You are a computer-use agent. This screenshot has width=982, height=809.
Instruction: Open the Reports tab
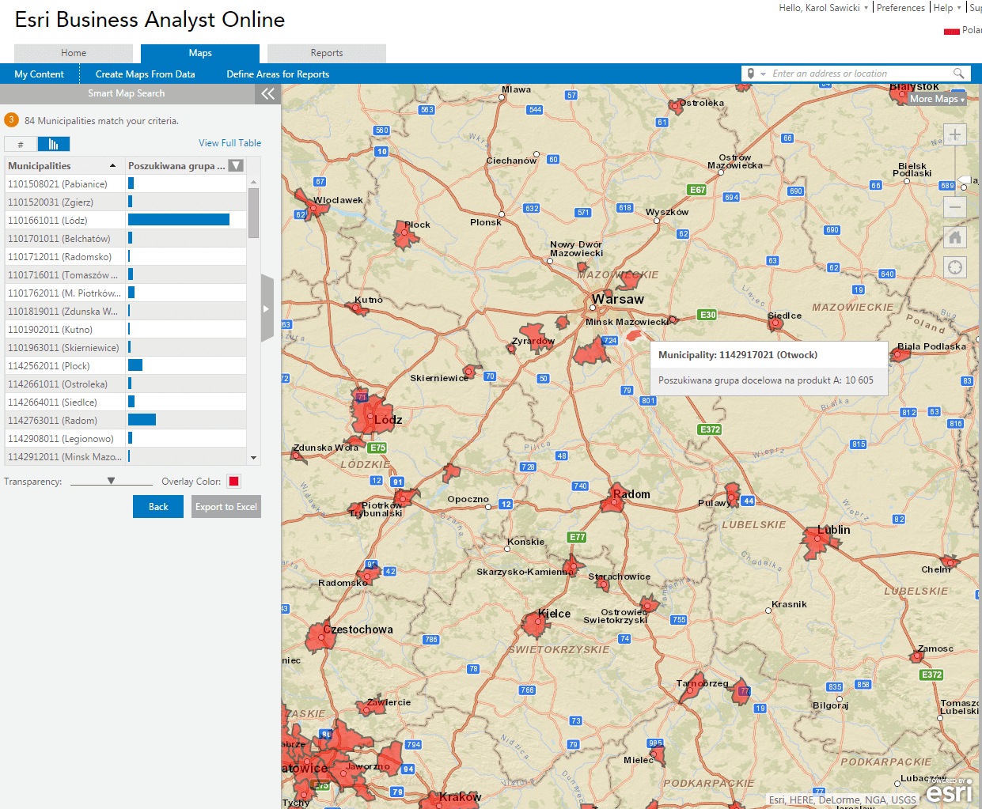327,53
